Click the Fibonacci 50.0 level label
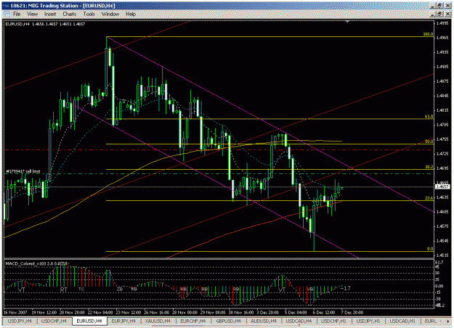Image resolution: width=454 pixels, height=328 pixels. [429, 142]
